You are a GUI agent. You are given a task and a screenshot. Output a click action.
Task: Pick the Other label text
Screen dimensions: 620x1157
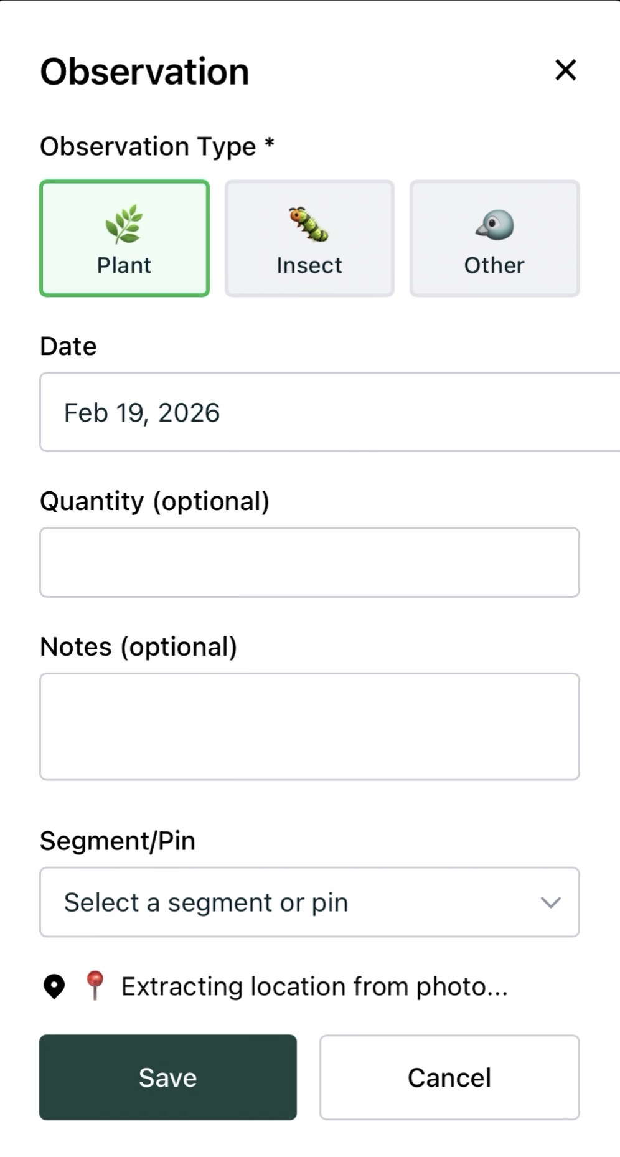(x=494, y=265)
